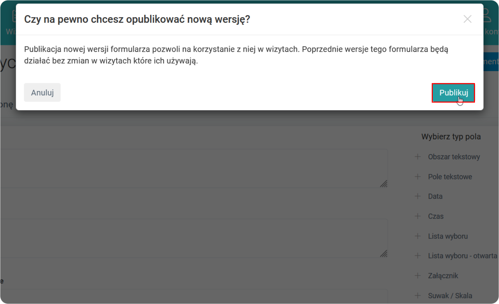499x304 pixels.
Task: Click the dialog title about publishing new version
Action: (x=137, y=20)
